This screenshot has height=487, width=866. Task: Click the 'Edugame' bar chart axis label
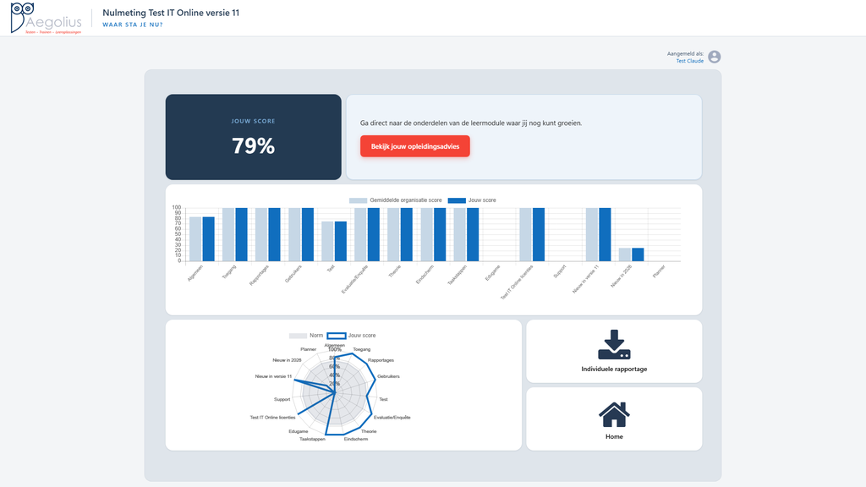click(x=493, y=273)
